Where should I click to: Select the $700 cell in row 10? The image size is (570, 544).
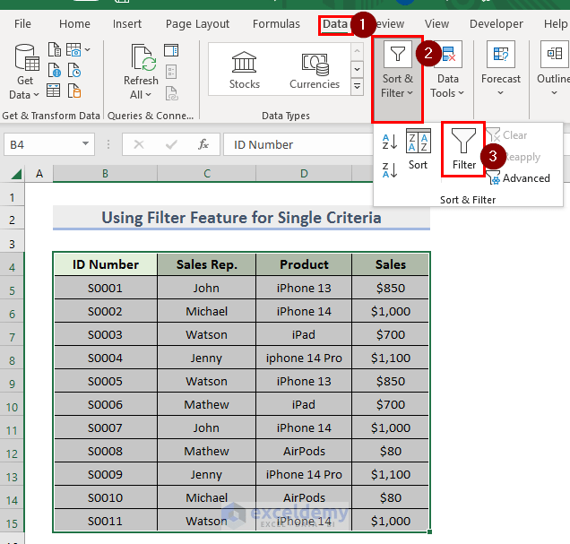(x=391, y=404)
